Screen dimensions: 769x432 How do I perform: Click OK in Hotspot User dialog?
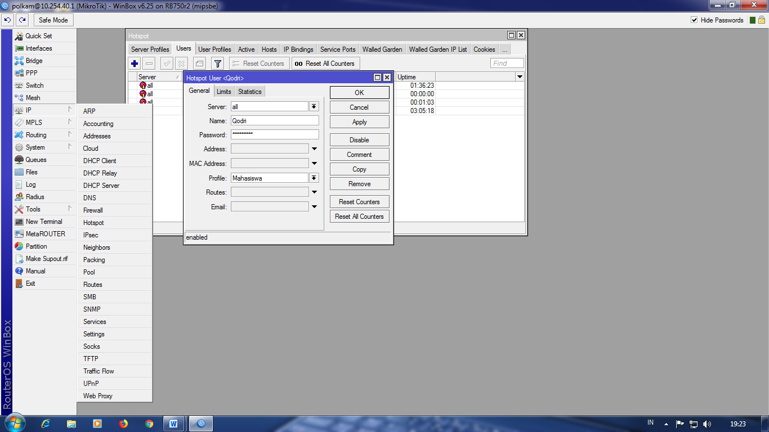[359, 93]
